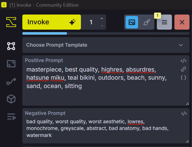Toggle prompt concat link icon
192x147 pixels.
coord(183,69)
